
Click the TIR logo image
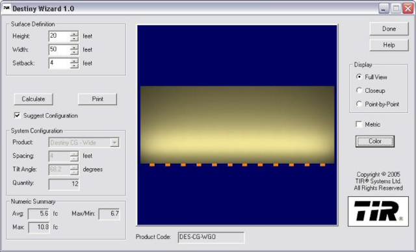click(378, 211)
